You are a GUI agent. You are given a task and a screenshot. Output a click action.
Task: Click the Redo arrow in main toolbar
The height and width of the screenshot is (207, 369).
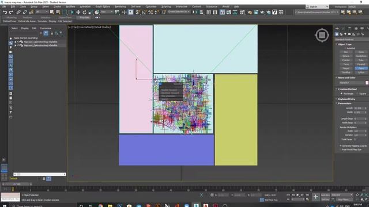coord(11,12)
